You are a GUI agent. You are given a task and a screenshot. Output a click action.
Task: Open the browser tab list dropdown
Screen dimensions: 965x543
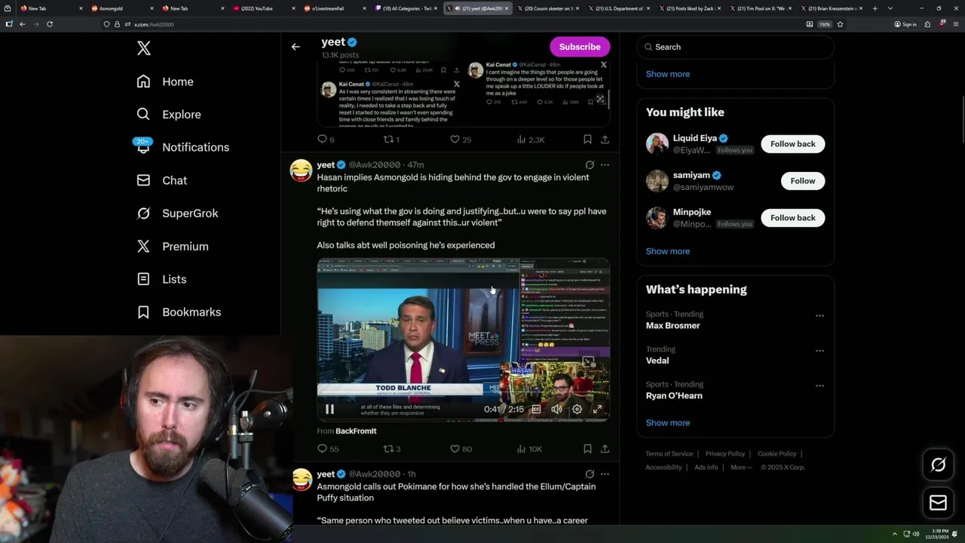pos(890,8)
